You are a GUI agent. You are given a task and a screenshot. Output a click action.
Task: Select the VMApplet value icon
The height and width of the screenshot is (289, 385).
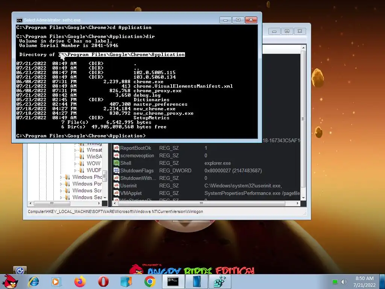(116, 193)
